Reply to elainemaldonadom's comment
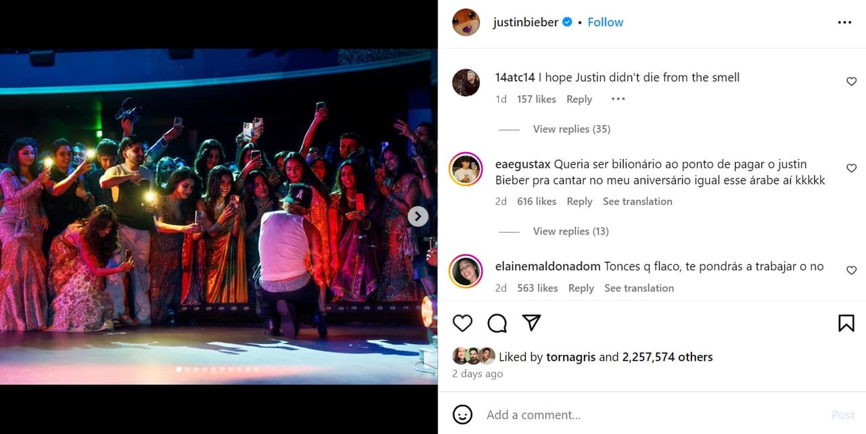This screenshot has width=866, height=434. (x=580, y=288)
